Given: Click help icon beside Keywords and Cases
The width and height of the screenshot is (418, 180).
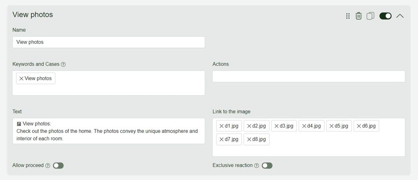Looking at the screenshot, I should point(64,64).
